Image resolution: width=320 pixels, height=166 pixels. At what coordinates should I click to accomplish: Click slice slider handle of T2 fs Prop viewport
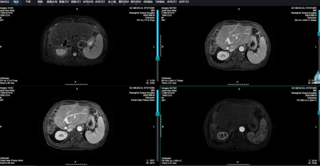[158, 58]
